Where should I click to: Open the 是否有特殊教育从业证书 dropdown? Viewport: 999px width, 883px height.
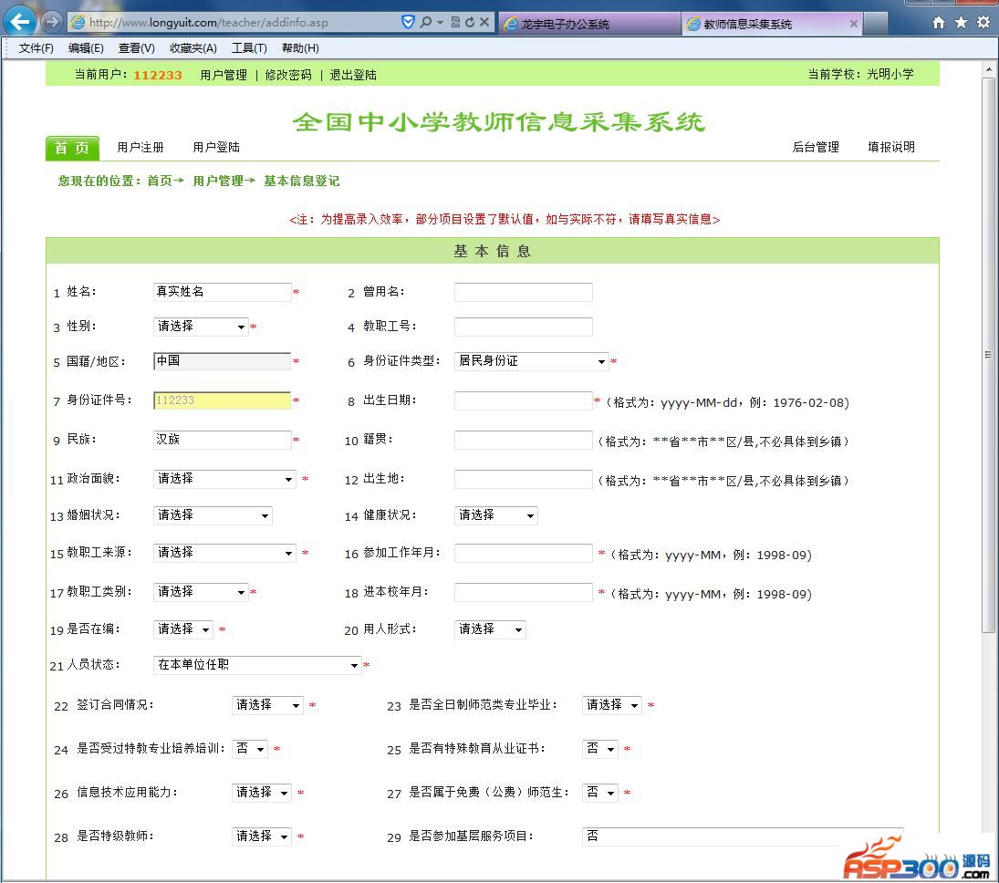point(600,749)
